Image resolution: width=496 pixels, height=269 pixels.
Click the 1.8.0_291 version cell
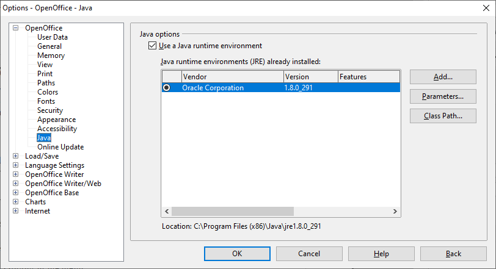pos(298,88)
